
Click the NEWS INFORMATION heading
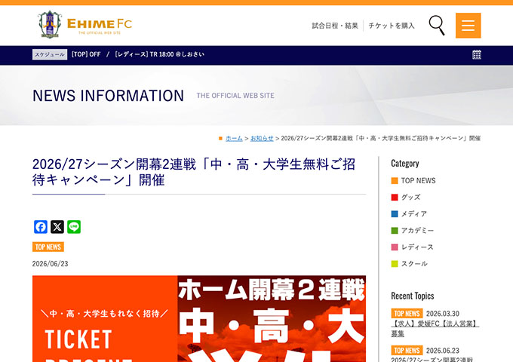pos(109,96)
